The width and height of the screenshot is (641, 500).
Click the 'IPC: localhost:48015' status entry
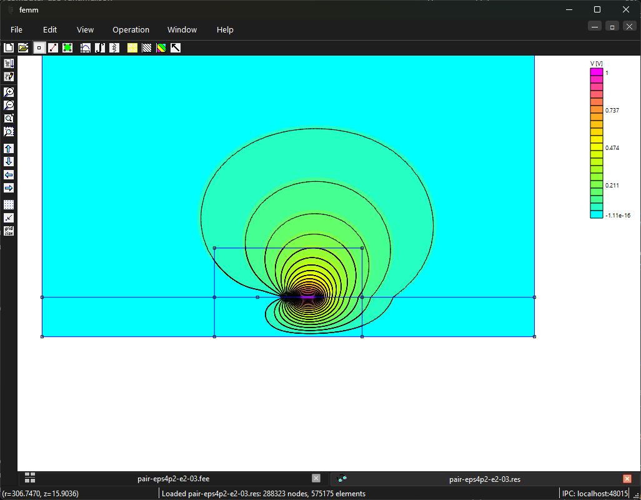[x=595, y=494]
